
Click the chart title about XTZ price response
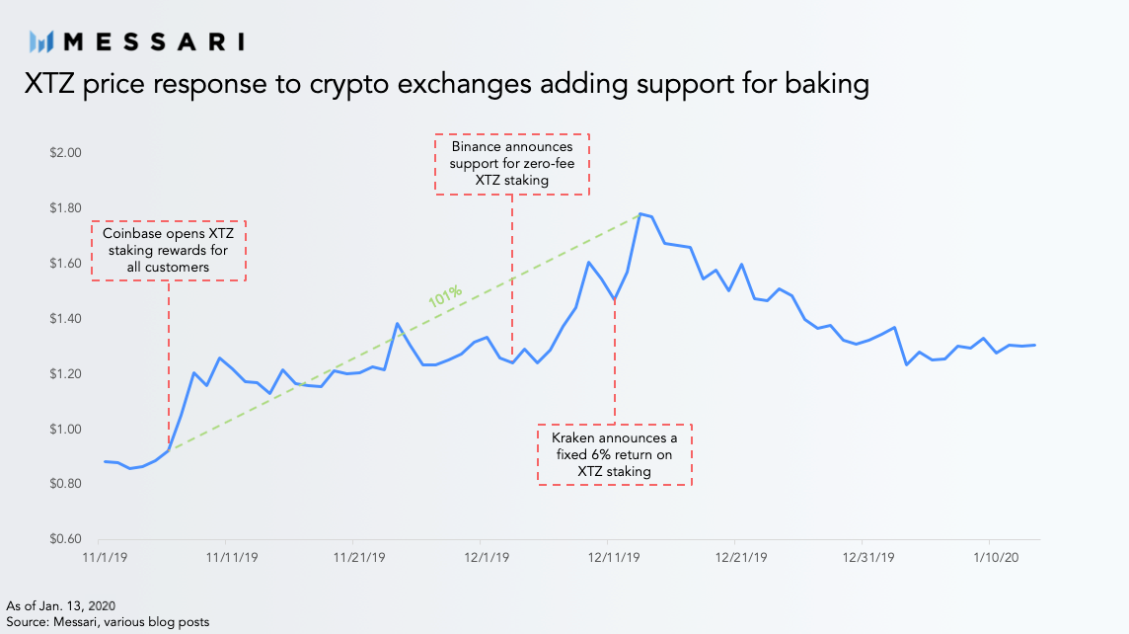[x=447, y=84]
